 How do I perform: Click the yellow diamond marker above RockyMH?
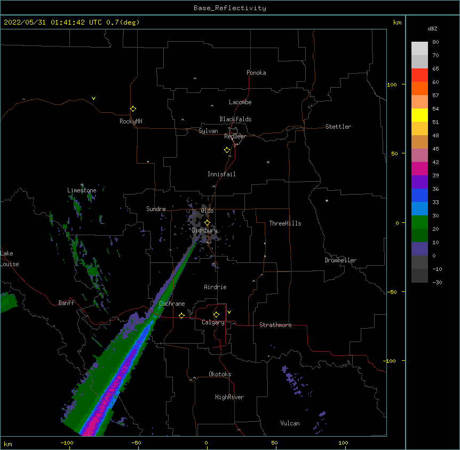point(133,109)
